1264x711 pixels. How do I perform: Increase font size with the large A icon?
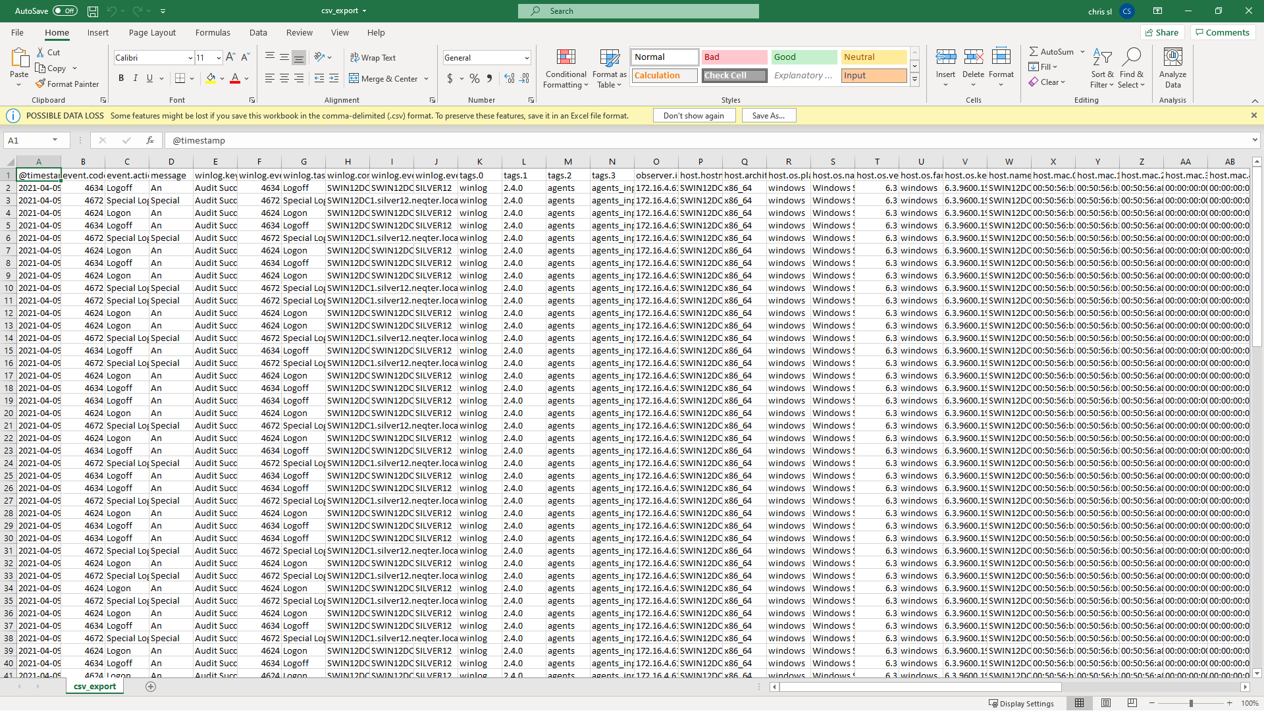(x=230, y=57)
